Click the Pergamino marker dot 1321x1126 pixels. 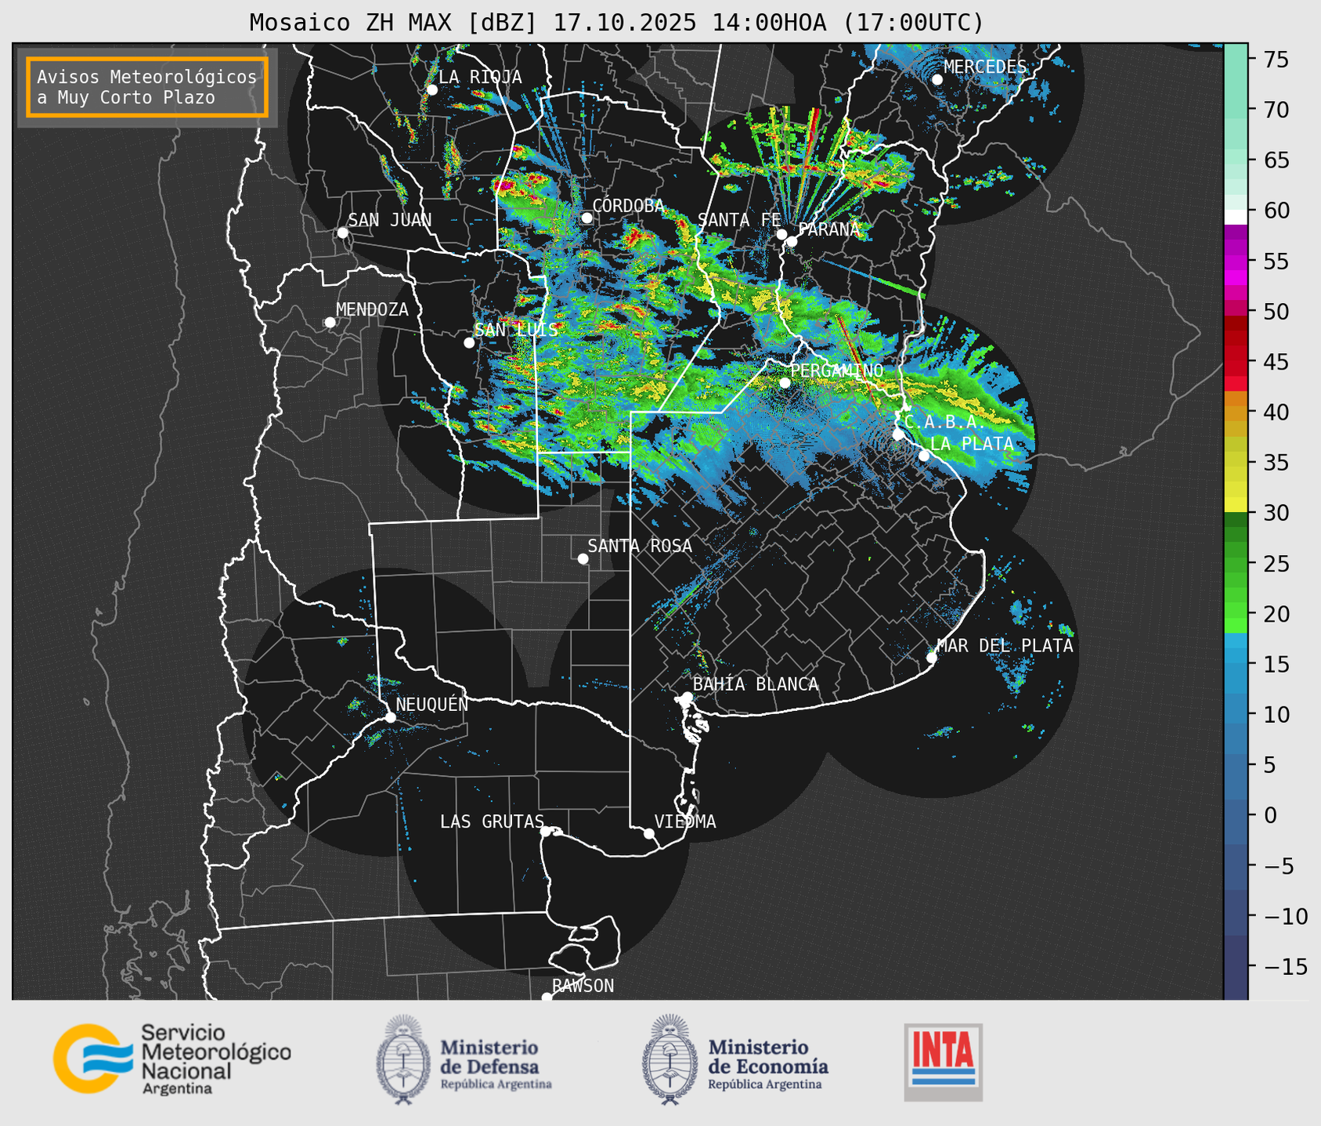785,383
